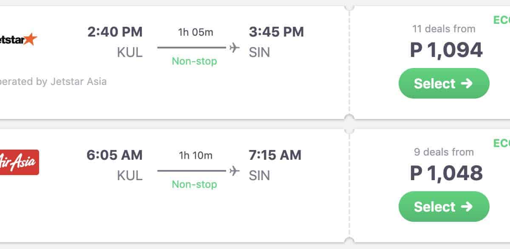Click the airplane icon on AirAsia flight
This screenshot has height=249, width=510.
point(235,171)
